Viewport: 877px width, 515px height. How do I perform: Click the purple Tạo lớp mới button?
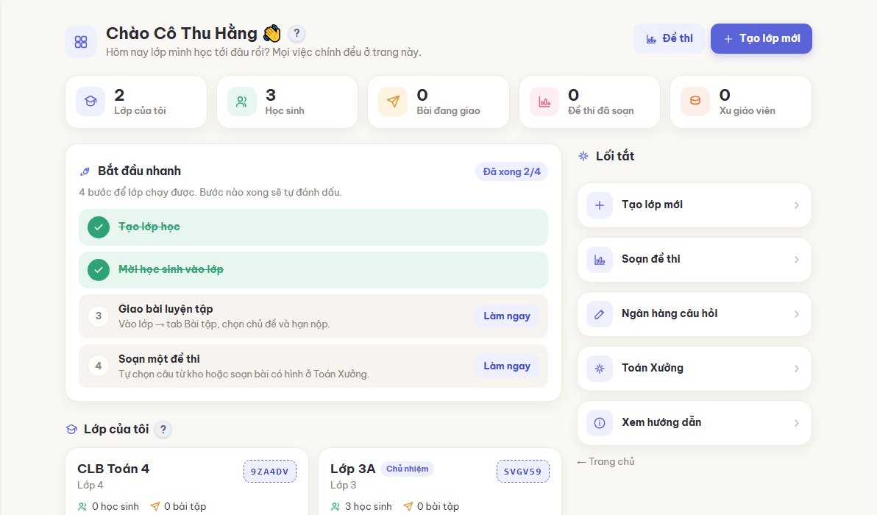point(761,38)
